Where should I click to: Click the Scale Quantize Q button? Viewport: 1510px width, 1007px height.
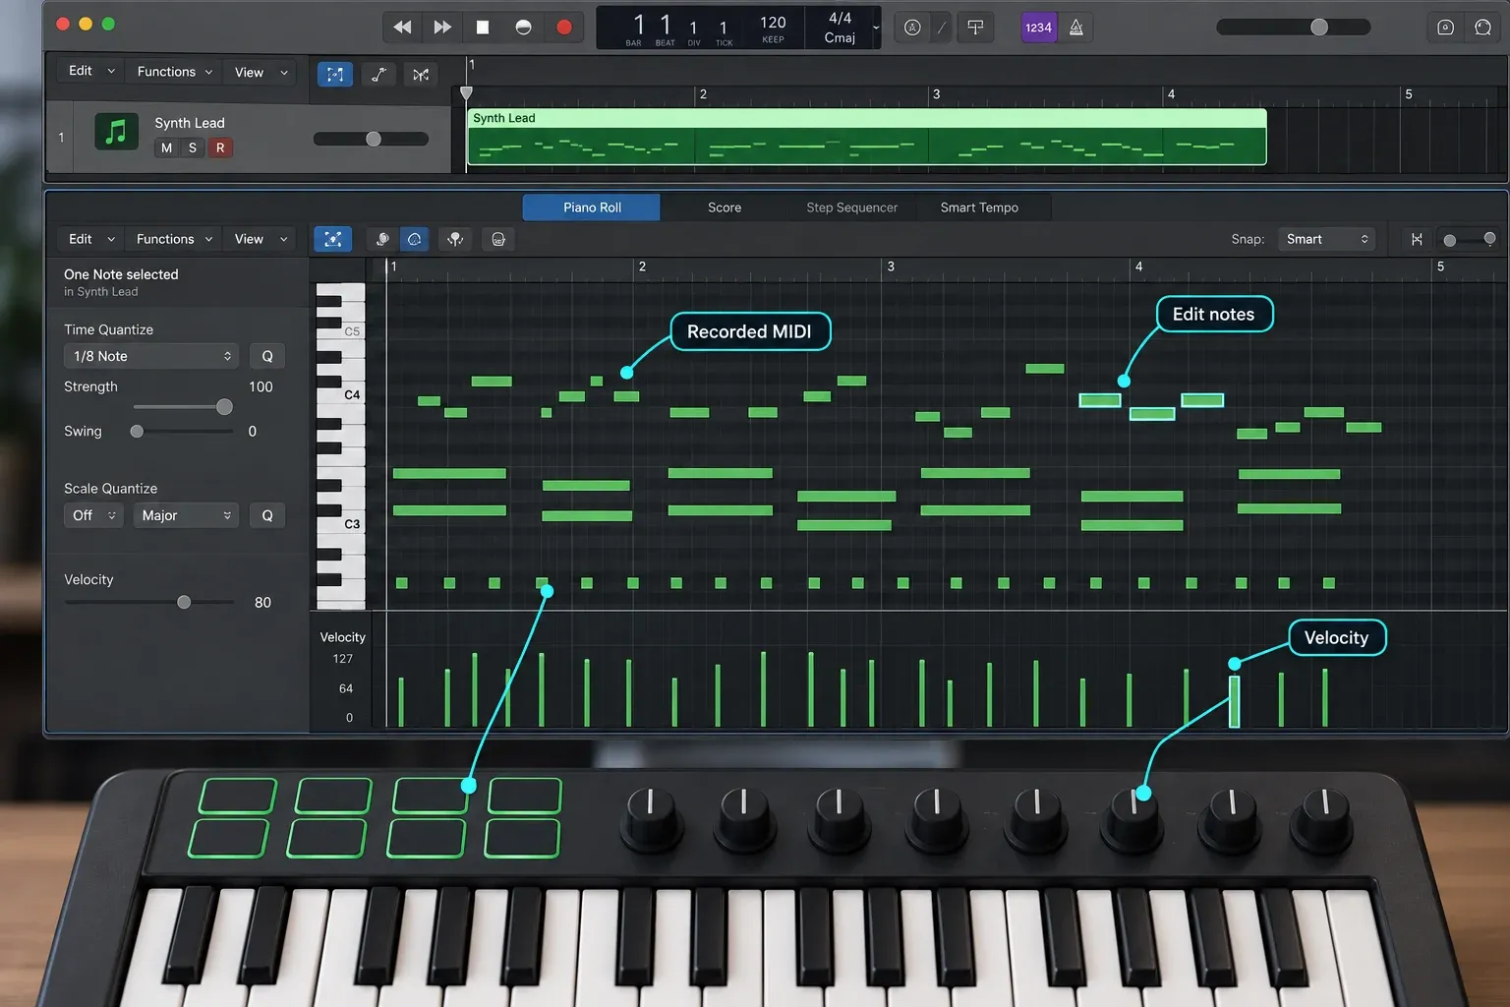click(267, 515)
